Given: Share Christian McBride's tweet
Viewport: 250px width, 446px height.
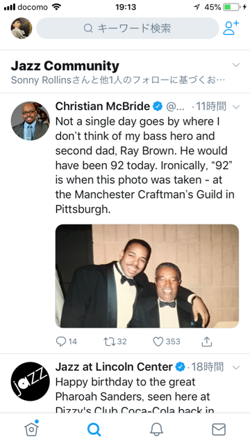Looking at the screenshot, I should point(207,341).
